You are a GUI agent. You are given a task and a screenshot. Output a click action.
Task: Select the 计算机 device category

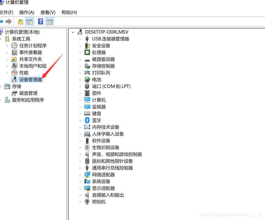tap(99, 100)
